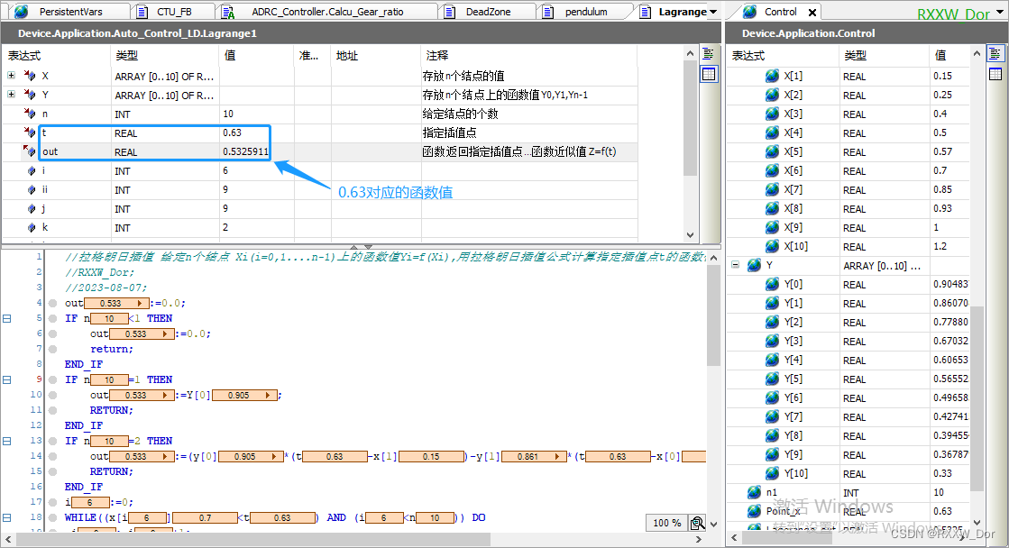Collapse the Y array in the Control panel
Image resolution: width=1009 pixels, height=548 pixels.
[736, 265]
